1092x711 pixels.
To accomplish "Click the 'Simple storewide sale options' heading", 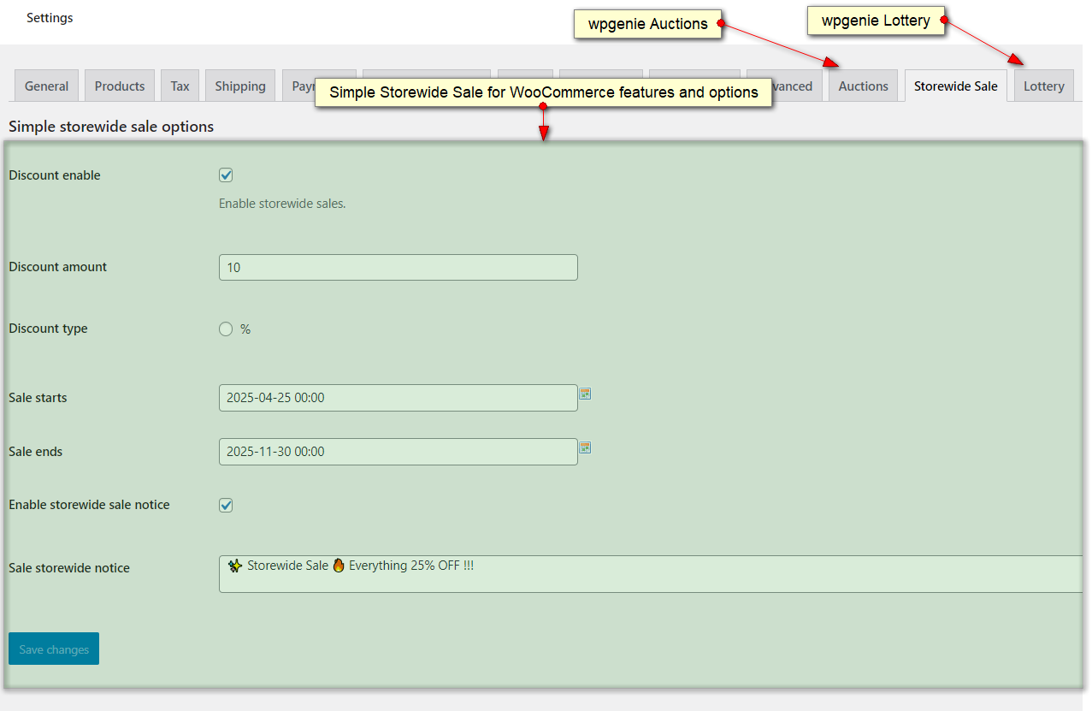I will click(x=111, y=127).
